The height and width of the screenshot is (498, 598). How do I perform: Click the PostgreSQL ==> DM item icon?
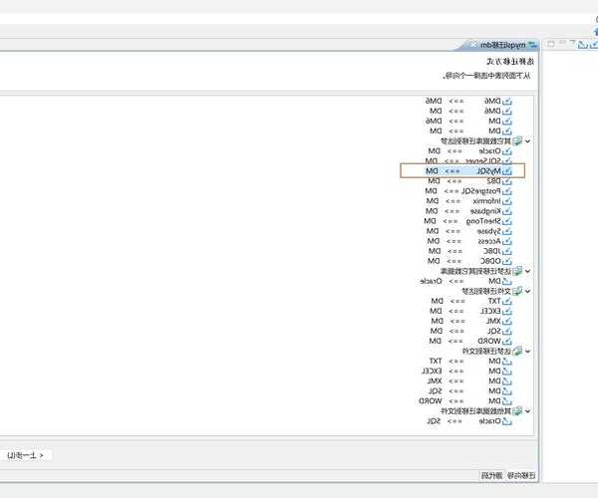(x=507, y=191)
